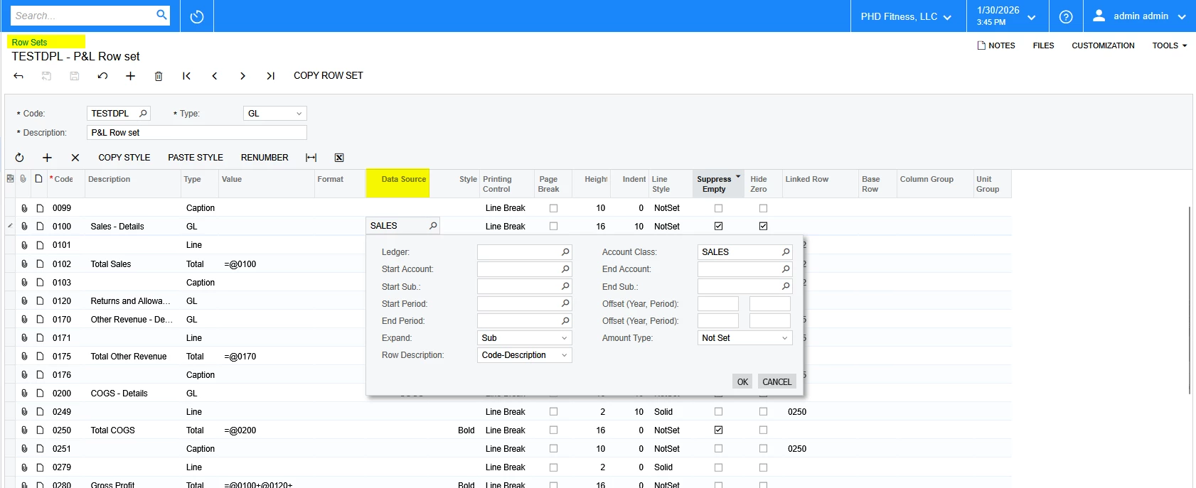Viewport: 1196px width, 488px height.
Task: Go to the previous record
Action: tap(214, 76)
